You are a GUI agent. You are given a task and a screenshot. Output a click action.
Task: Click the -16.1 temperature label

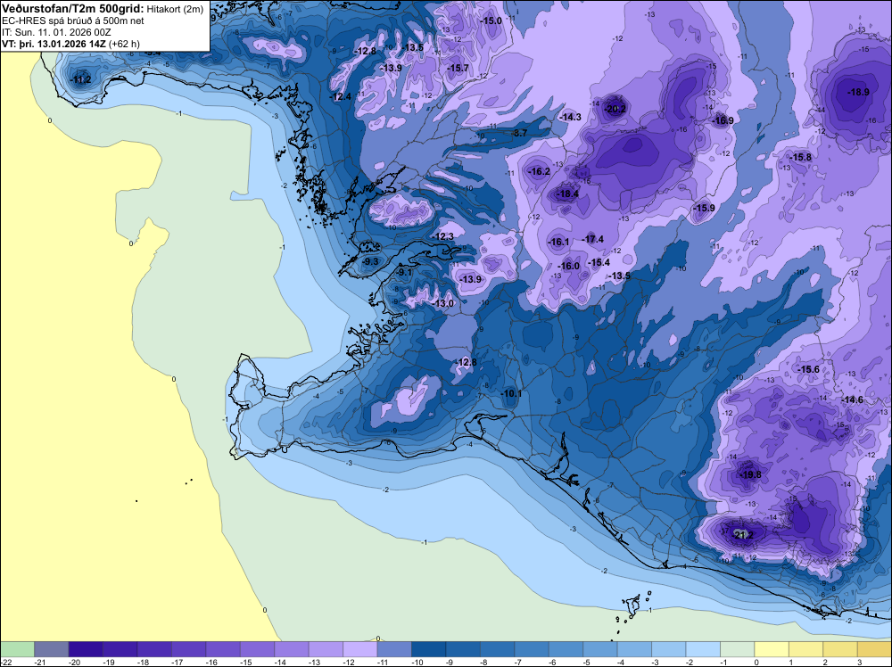tap(558, 243)
